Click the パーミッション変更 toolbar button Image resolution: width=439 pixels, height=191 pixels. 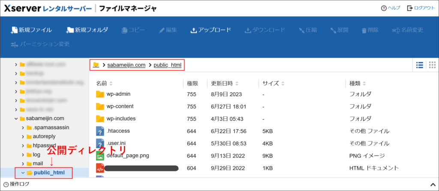tap(40, 44)
